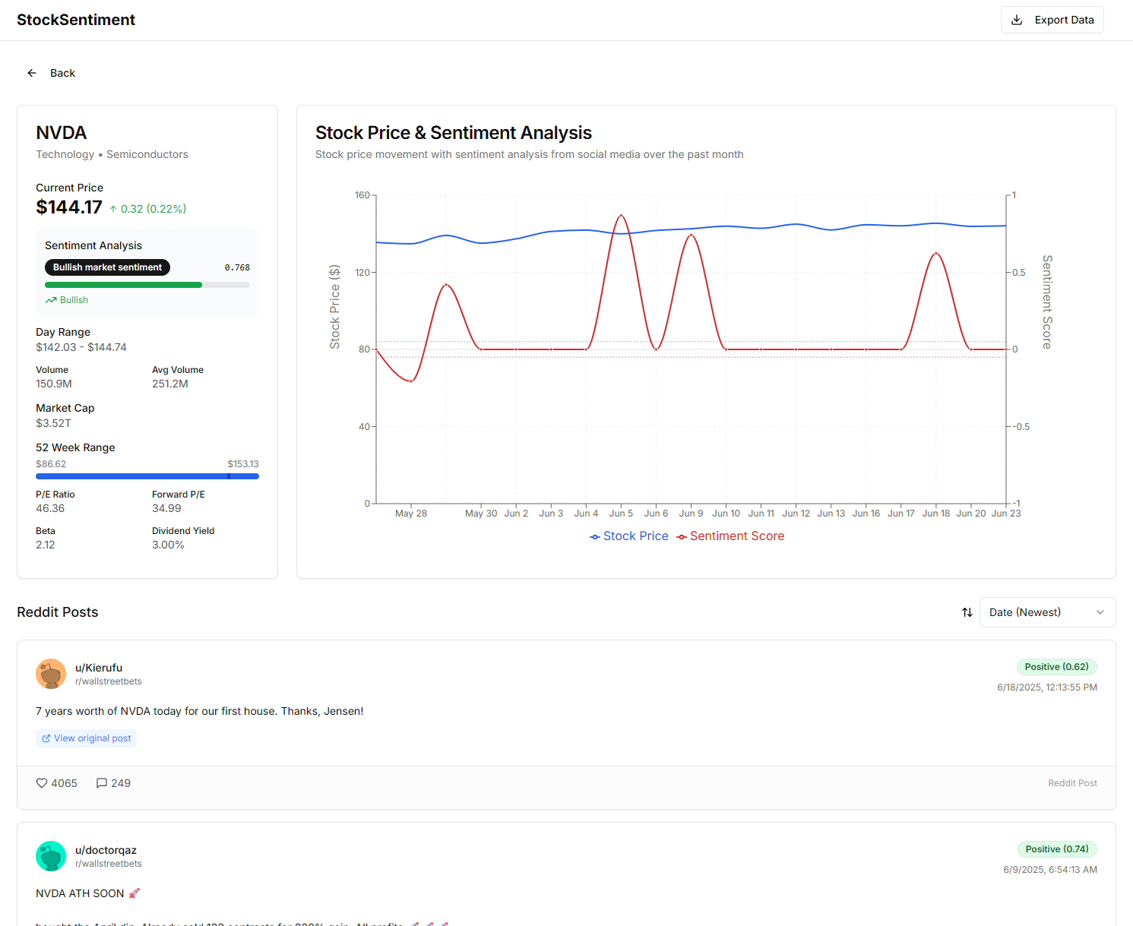1133x926 pixels.
Task: Click the P/E Ratio value 46.36
Action: coord(50,508)
